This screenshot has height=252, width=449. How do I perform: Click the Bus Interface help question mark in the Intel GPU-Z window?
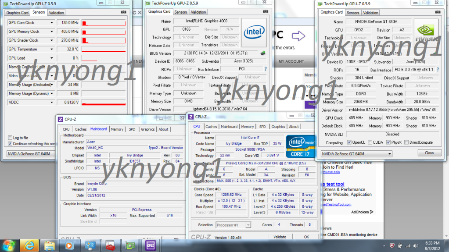click(266, 69)
